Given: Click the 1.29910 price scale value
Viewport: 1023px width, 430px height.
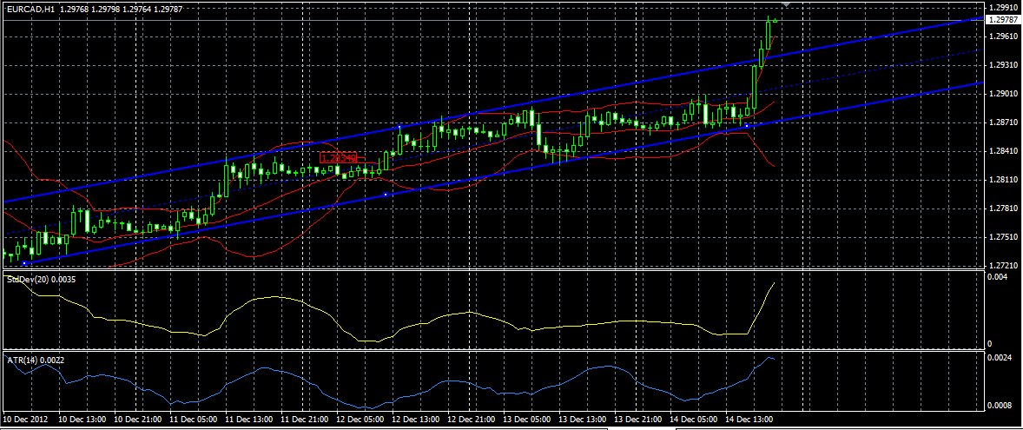Looking at the screenshot, I should click(1003, 8).
